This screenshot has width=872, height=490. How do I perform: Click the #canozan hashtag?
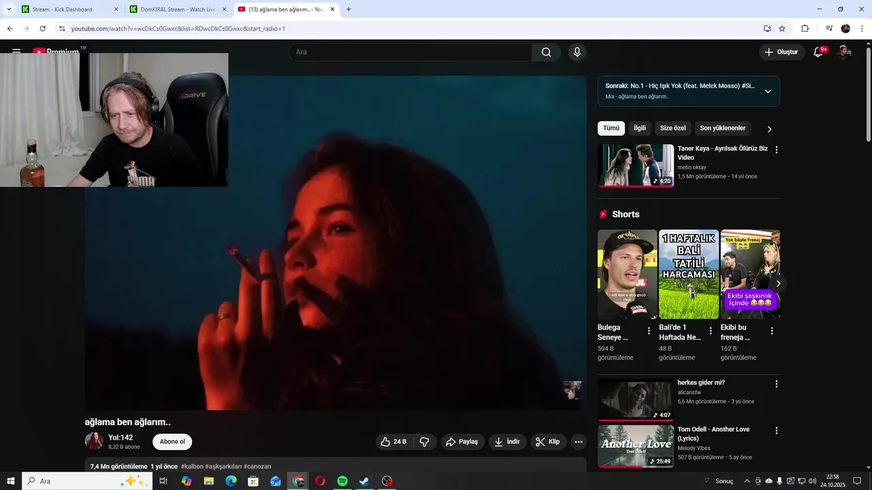(258, 467)
